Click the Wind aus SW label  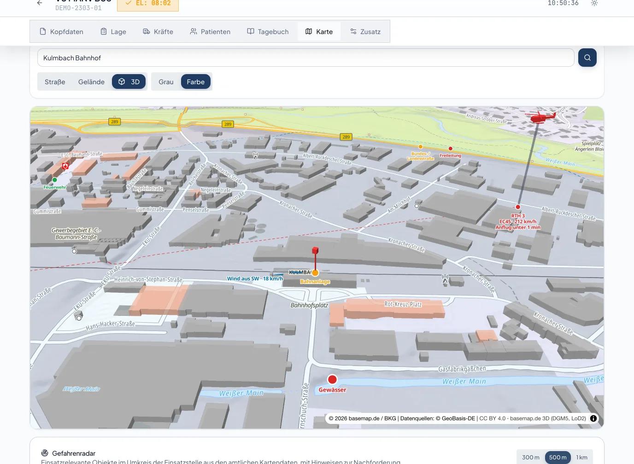coord(255,278)
